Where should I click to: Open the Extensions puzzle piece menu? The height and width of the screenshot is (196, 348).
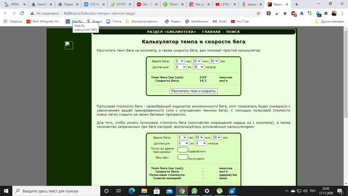(x=326, y=14)
